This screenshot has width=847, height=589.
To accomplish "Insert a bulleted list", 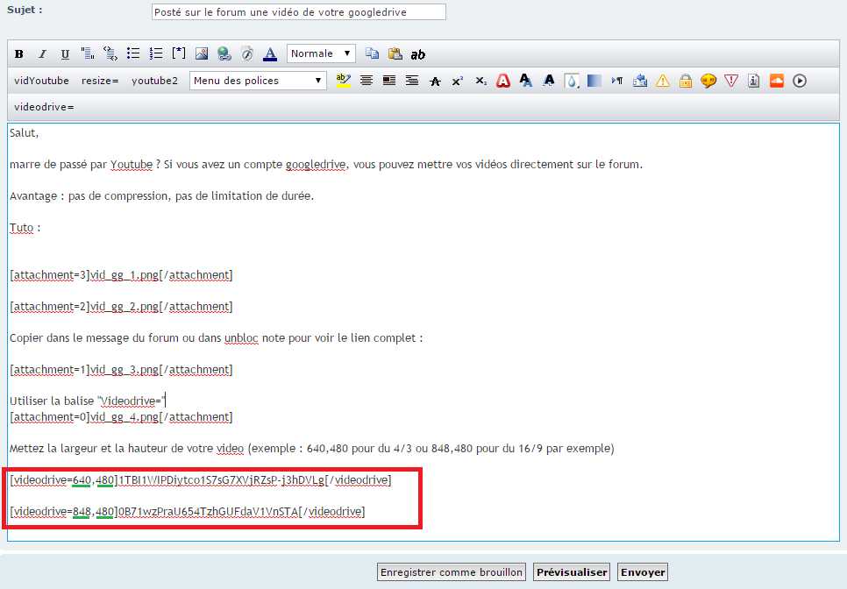I will click(x=133, y=54).
